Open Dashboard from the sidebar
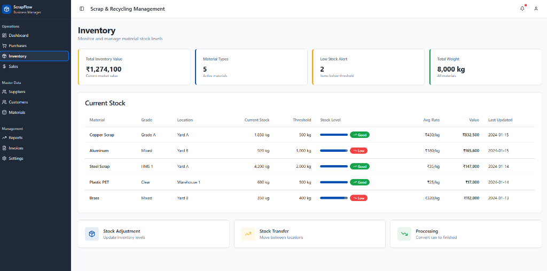This screenshot has width=547, height=271. tap(34, 35)
